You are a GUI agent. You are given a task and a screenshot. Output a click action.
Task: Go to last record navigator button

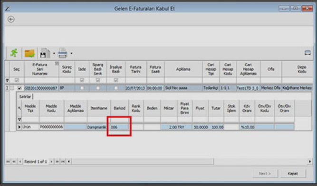pyautogui.click(x=63, y=162)
